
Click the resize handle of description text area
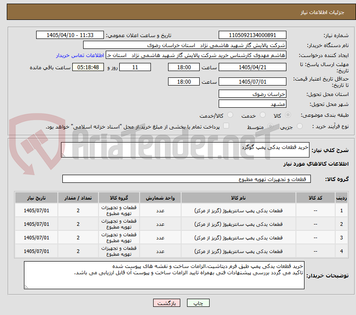pyautogui.click(x=63, y=155)
